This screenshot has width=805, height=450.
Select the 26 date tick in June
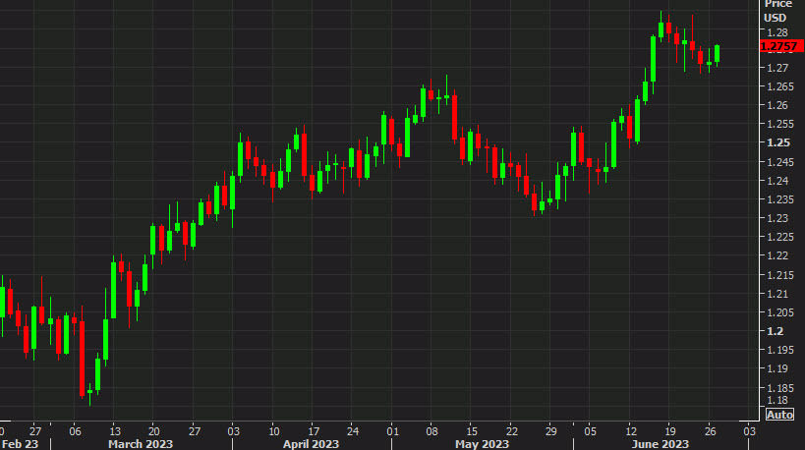(x=710, y=431)
